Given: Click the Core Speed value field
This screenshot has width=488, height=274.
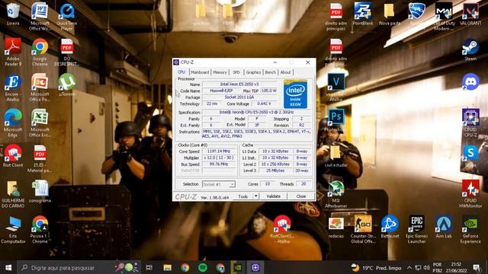Looking at the screenshot, I should coord(219,151).
